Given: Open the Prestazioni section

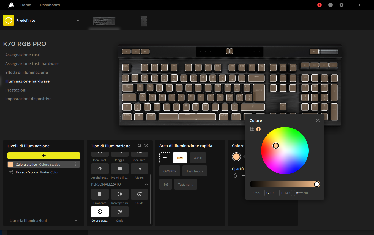Looking at the screenshot, I should tap(16, 90).
